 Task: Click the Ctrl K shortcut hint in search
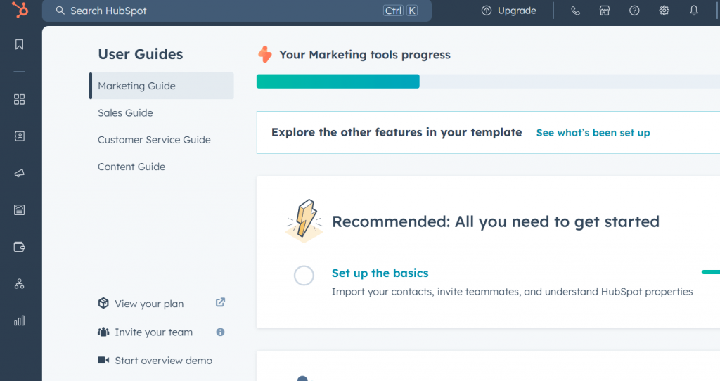click(400, 11)
